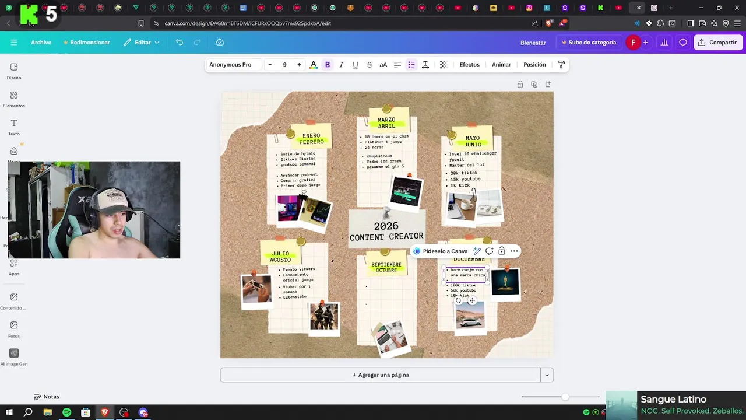The image size is (746, 420).
Task: Open the Archivo menu
Action: pos(41,43)
